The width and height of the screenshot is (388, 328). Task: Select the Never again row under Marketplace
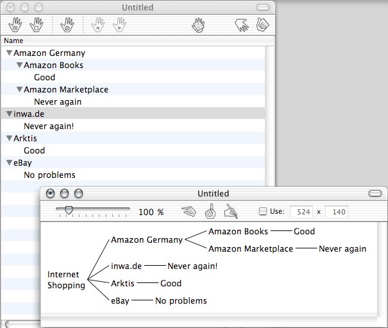point(133,101)
